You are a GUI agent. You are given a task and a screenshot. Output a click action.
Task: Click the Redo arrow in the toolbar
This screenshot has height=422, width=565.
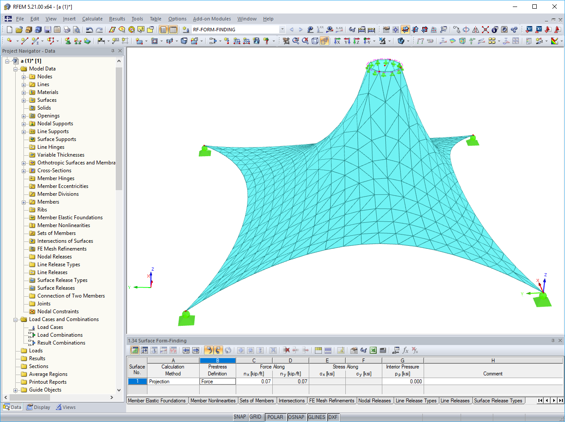tap(99, 30)
